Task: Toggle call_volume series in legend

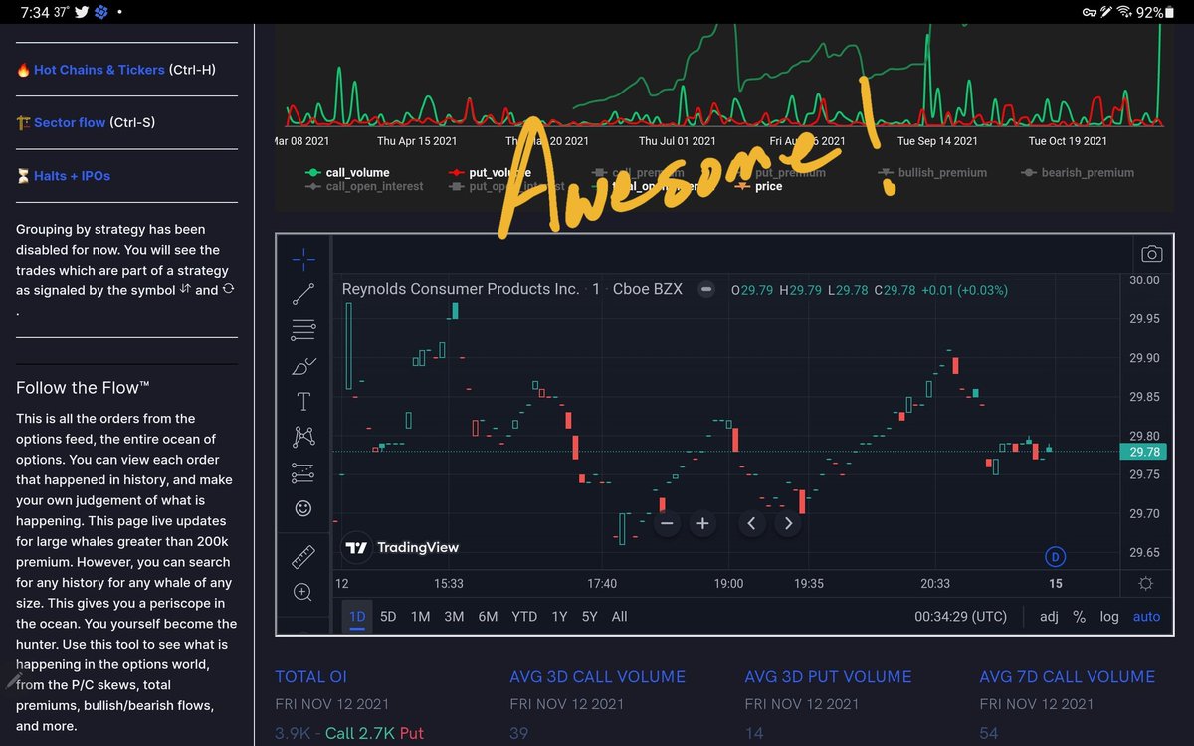Action: [346, 172]
